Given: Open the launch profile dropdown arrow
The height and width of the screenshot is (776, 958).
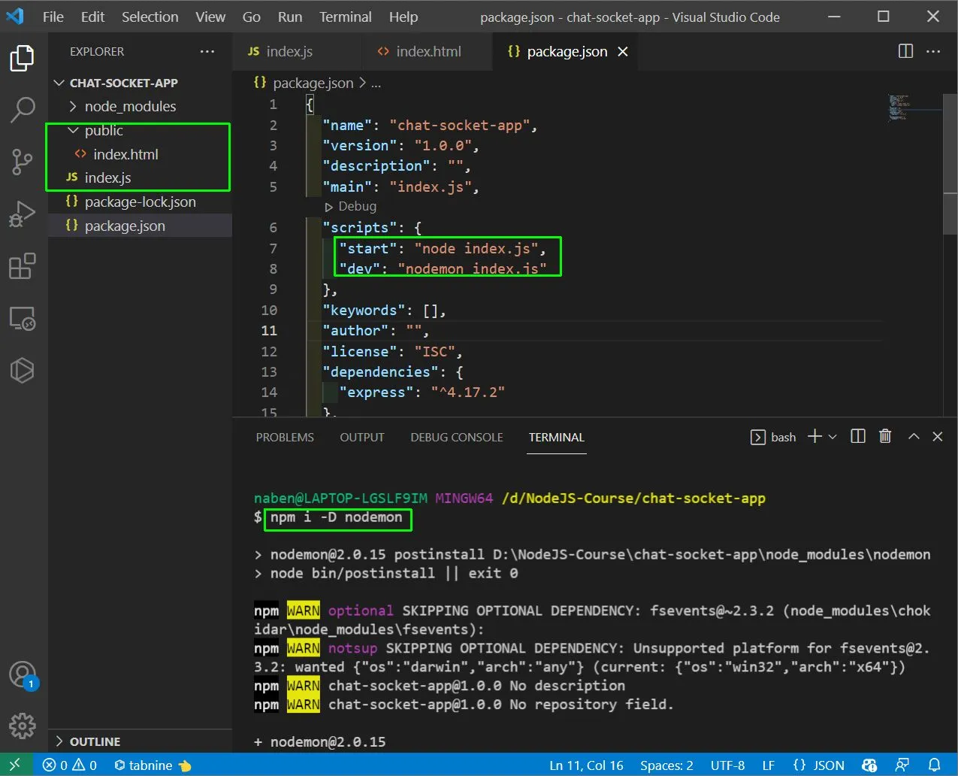Looking at the screenshot, I should tap(832, 437).
